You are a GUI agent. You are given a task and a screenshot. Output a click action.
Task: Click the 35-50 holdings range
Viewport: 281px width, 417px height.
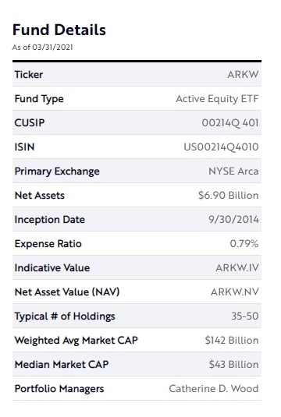pos(245,316)
